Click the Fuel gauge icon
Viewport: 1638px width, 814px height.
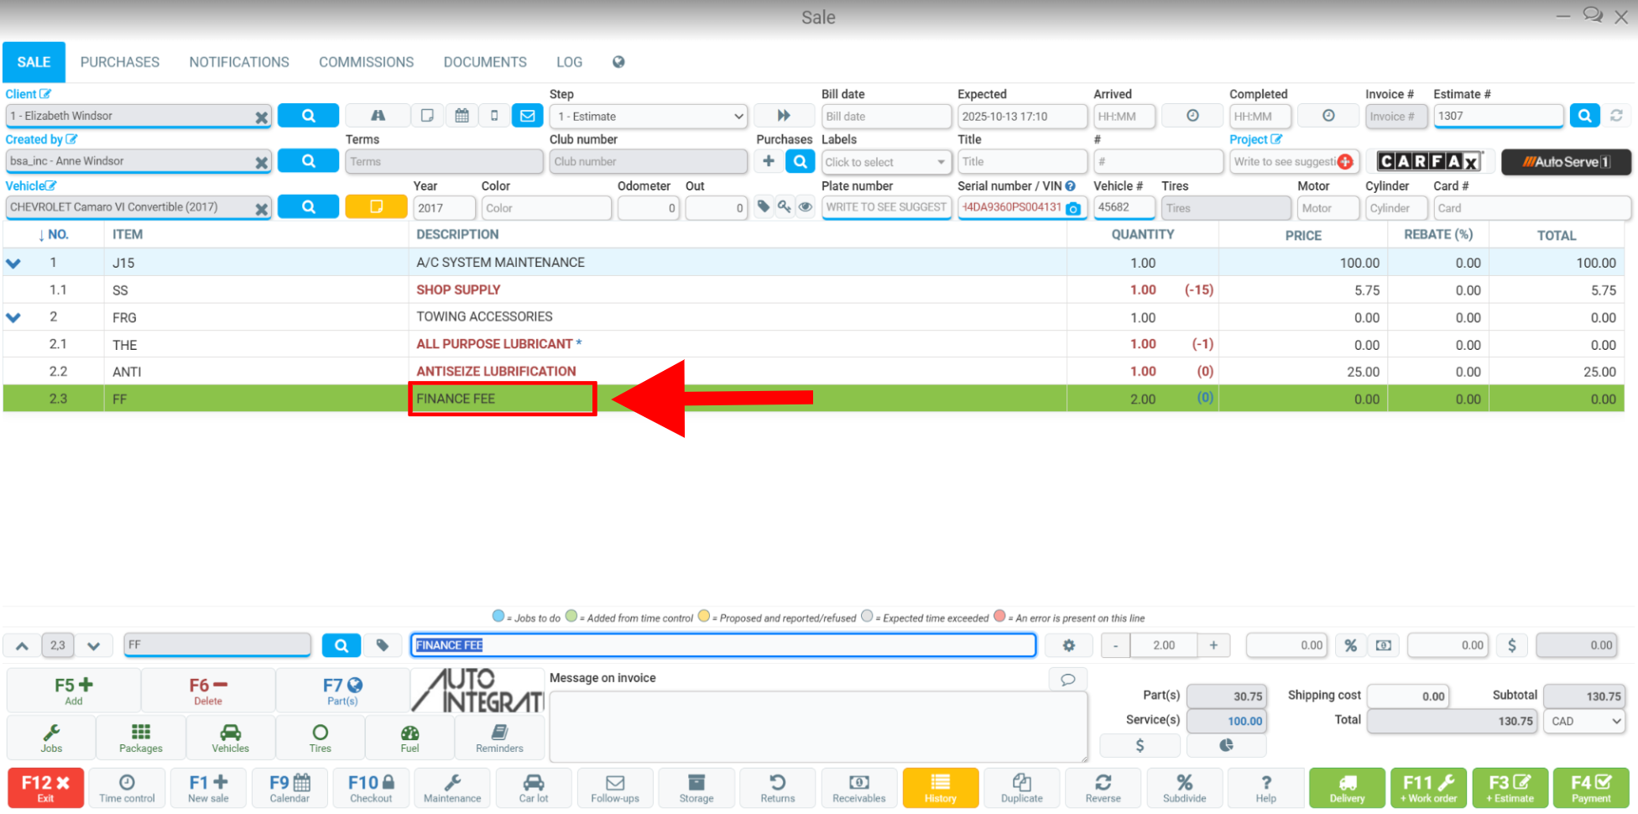click(x=409, y=738)
